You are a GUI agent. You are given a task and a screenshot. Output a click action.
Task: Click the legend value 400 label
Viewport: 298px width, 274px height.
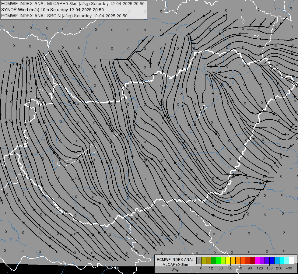pos(289,268)
